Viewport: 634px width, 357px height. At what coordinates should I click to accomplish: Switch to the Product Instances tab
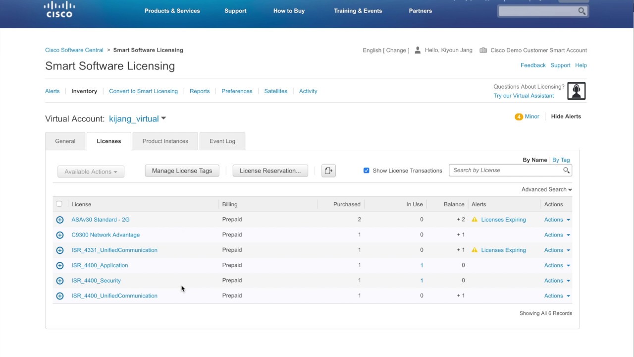165,141
